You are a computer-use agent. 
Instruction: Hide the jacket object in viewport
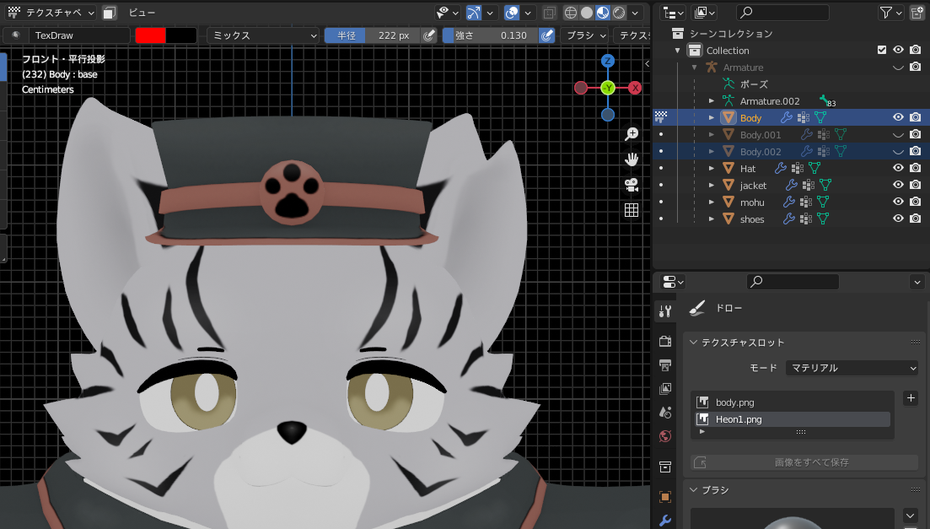tap(899, 185)
